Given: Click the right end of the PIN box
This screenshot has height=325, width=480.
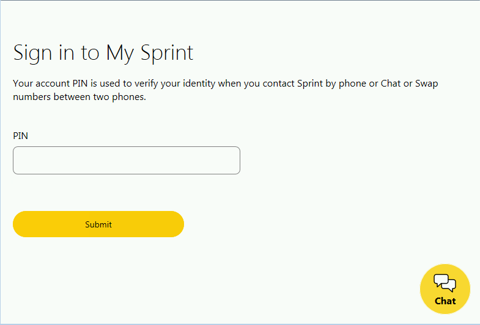Looking at the screenshot, I should (234, 160).
